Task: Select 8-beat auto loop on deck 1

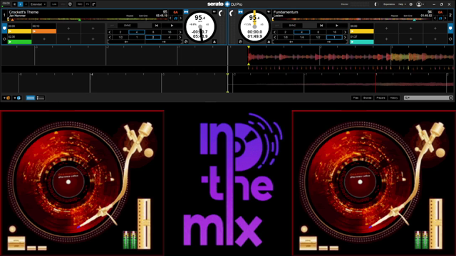Action: 153,32
